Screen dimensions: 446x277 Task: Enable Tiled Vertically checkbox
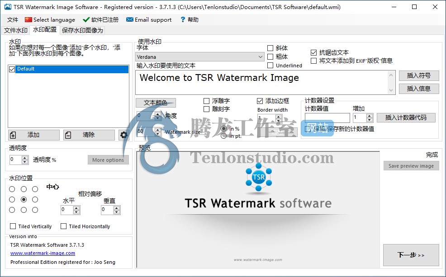13,226
